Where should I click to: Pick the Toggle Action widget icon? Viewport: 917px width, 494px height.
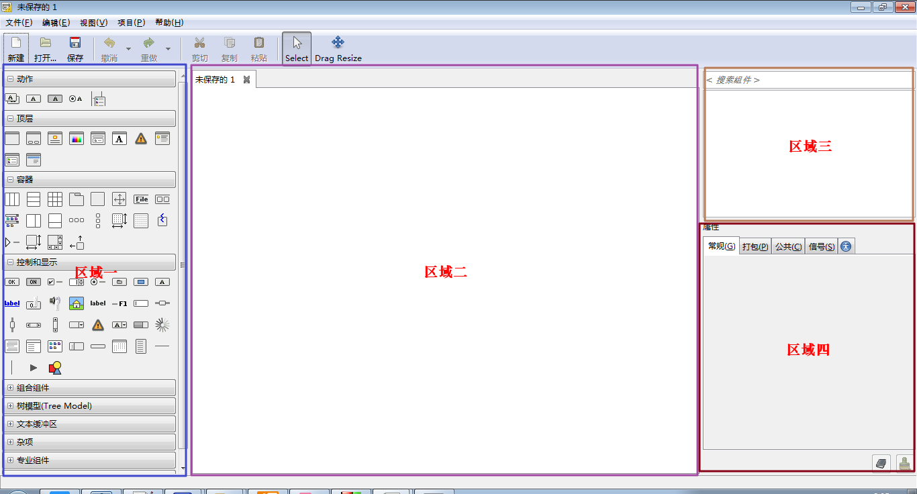click(x=55, y=99)
